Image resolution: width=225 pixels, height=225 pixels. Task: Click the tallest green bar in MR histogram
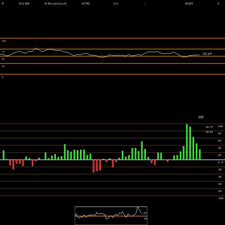pos(187,142)
